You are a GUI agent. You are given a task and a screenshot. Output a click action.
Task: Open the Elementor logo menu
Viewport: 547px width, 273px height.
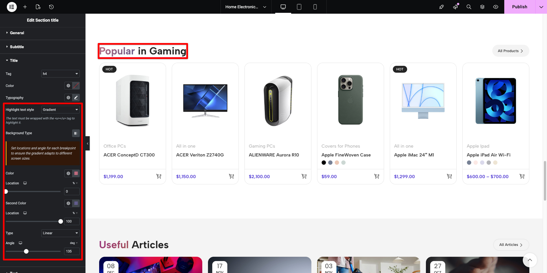click(x=12, y=7)
